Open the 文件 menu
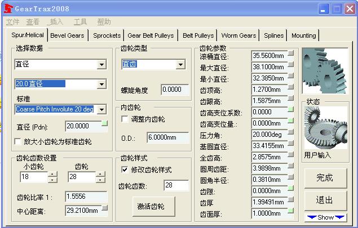The width and height of the screenshot is (358, 228). (12, 22)
